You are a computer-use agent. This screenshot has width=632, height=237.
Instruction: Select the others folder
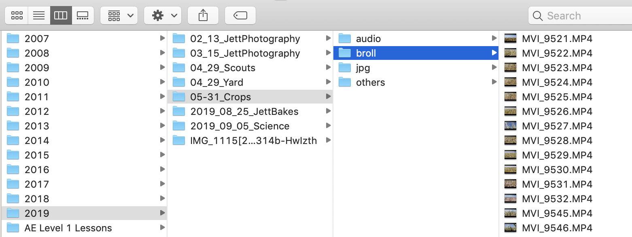370,82
